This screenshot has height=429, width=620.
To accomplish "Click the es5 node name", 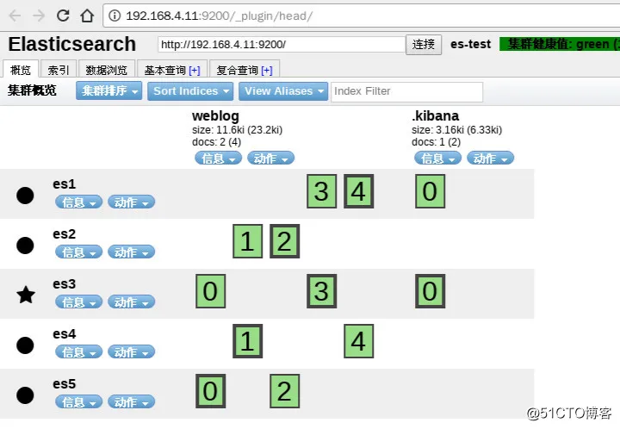I will 64,383.
